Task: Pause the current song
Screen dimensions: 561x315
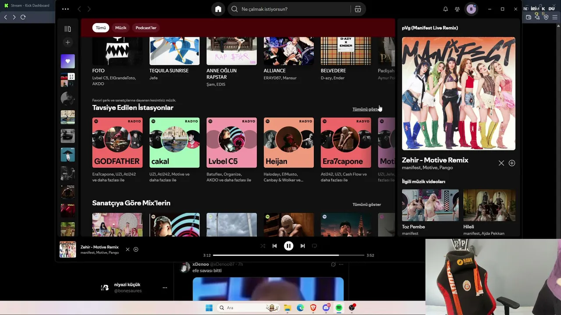Action: (288, 246)
